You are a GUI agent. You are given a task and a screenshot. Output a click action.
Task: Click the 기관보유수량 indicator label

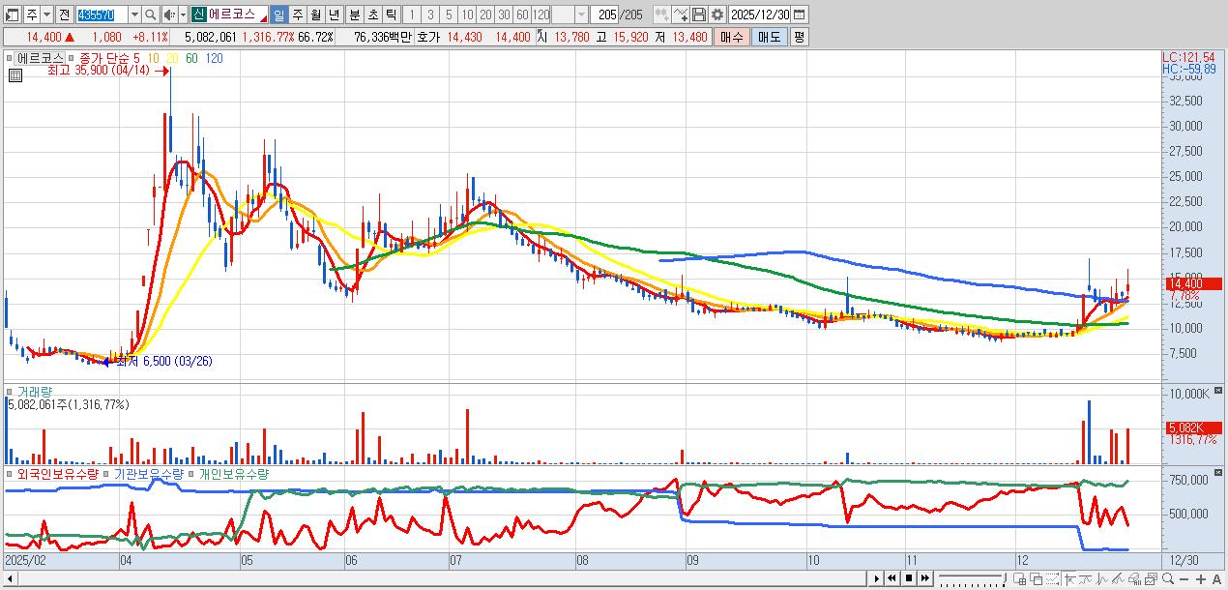tap(149, 474)
